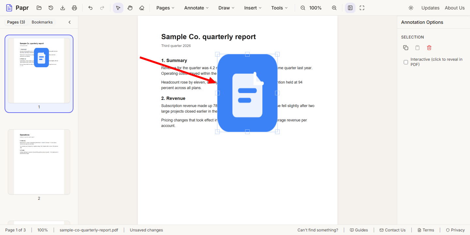
Task: Delete the selection using the red trash icon
Action: [x=429, y=48]
